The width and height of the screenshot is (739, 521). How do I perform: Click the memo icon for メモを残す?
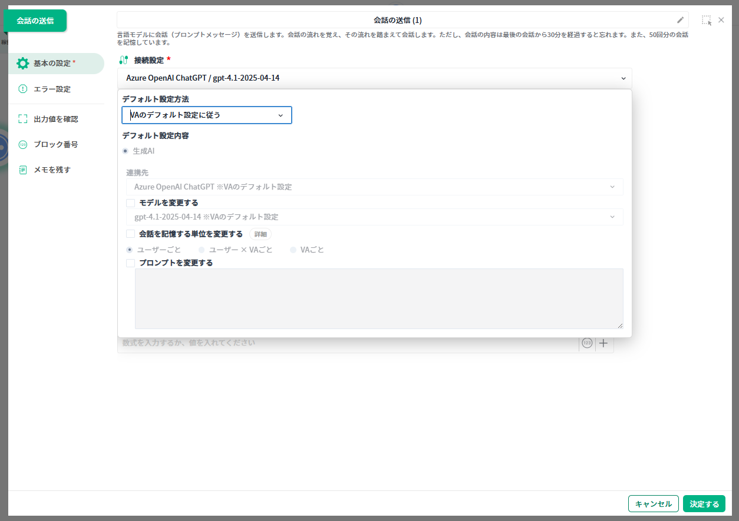point(22,170)
